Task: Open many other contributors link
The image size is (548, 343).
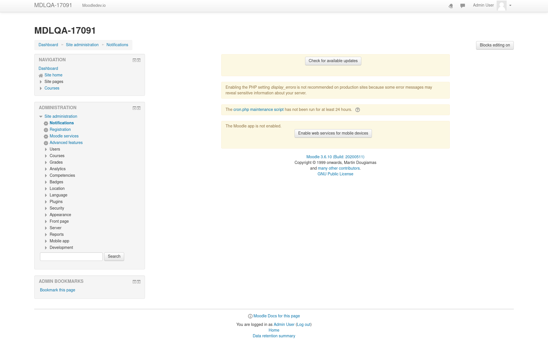Action: [x=339, y=168]
